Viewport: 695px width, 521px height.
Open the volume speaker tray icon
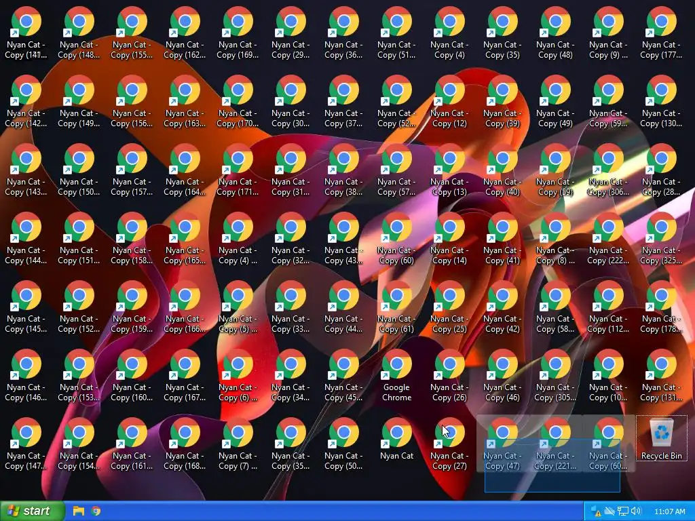click(636, 512)
